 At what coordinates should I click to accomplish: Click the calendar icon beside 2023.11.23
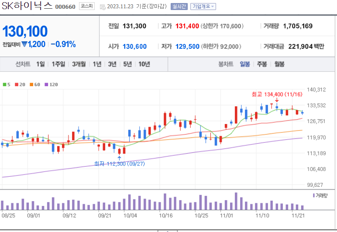[103, 7]
